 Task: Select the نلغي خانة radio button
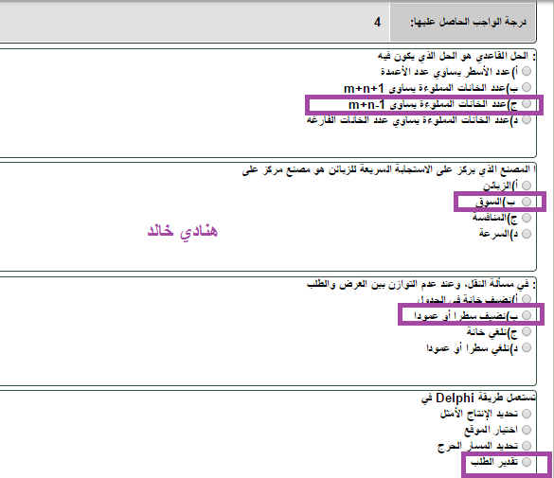[x=527, y=331]
